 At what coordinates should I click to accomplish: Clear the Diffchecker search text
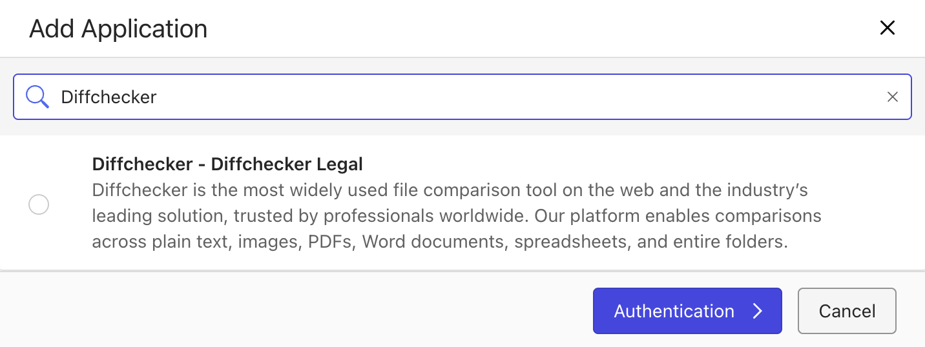pyautogui.click(x=892, y=97)
